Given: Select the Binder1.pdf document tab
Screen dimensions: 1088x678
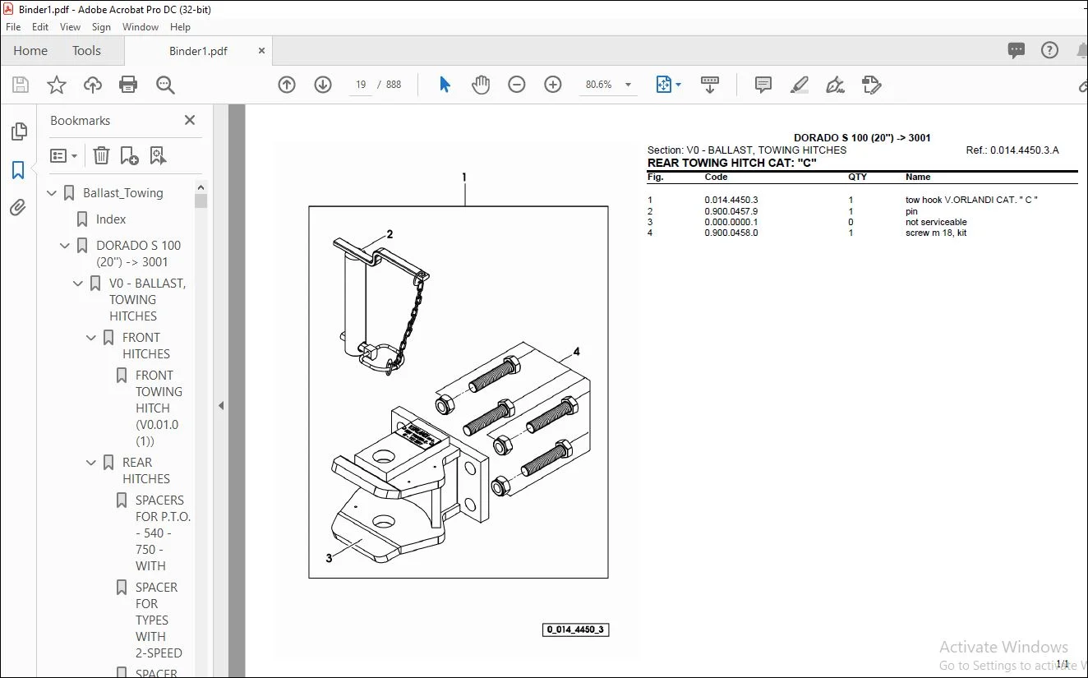Looking at the screenshot, I should click(198, 51).
